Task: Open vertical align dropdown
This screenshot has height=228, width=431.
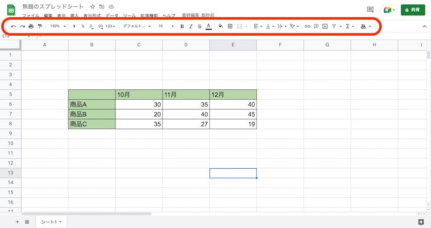Action: click(270, 26)
